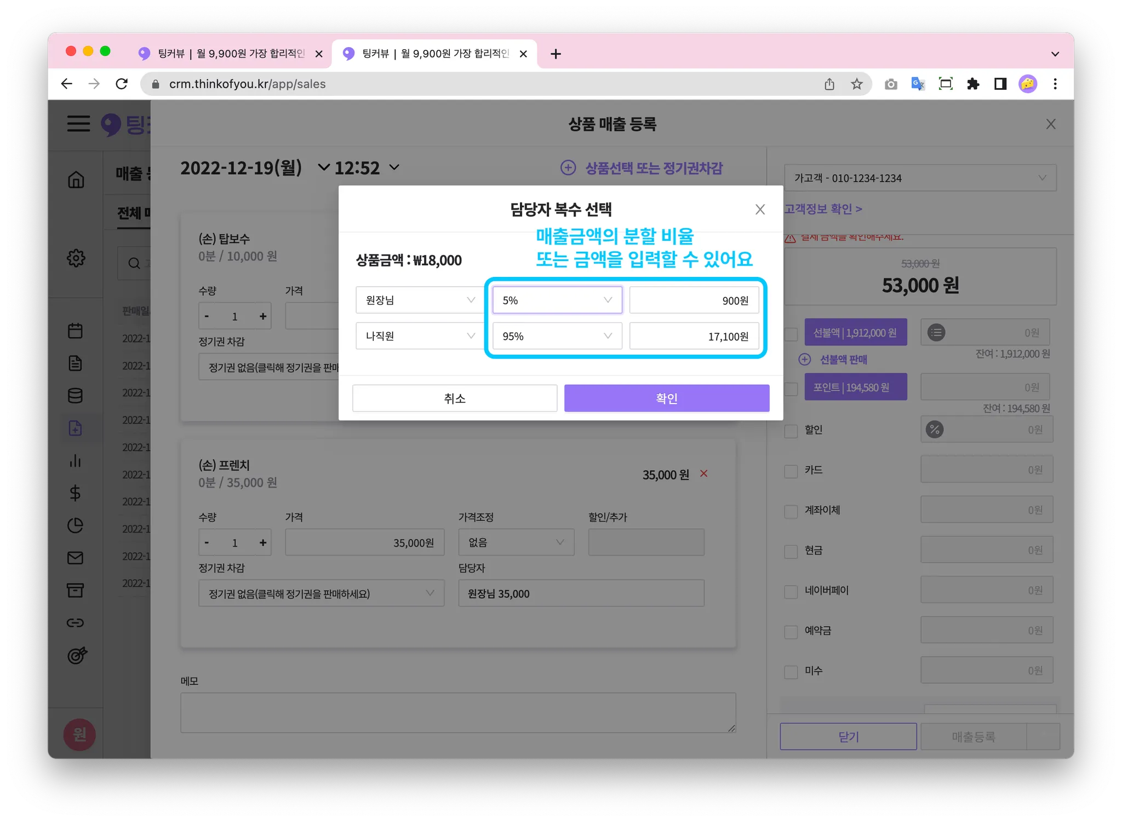Open the calendar icon in sidebar

(76, 331)
